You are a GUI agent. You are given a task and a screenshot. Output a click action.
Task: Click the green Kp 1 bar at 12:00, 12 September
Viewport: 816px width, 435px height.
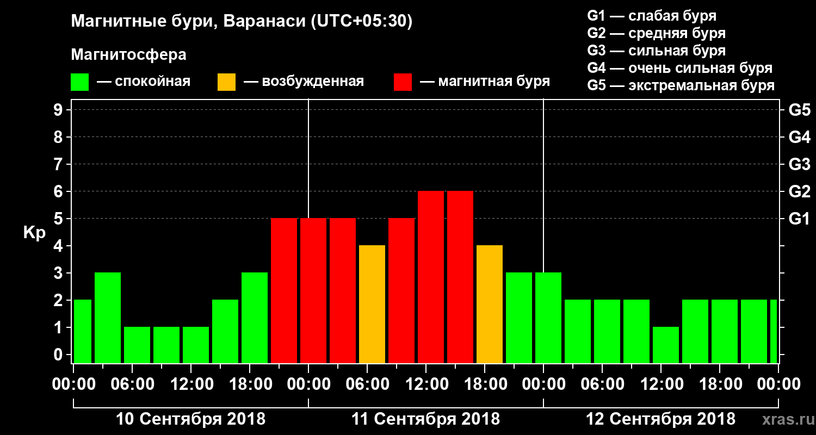666,345
